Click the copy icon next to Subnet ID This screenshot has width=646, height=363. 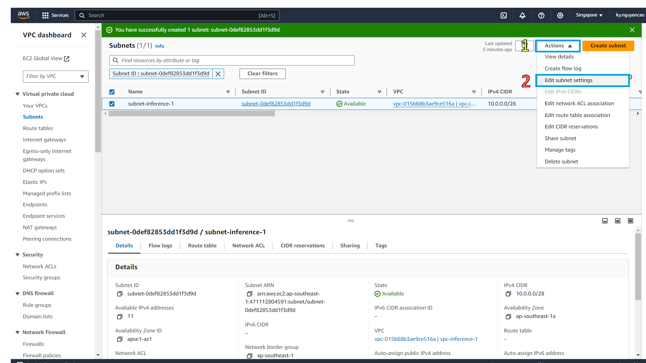120,293
